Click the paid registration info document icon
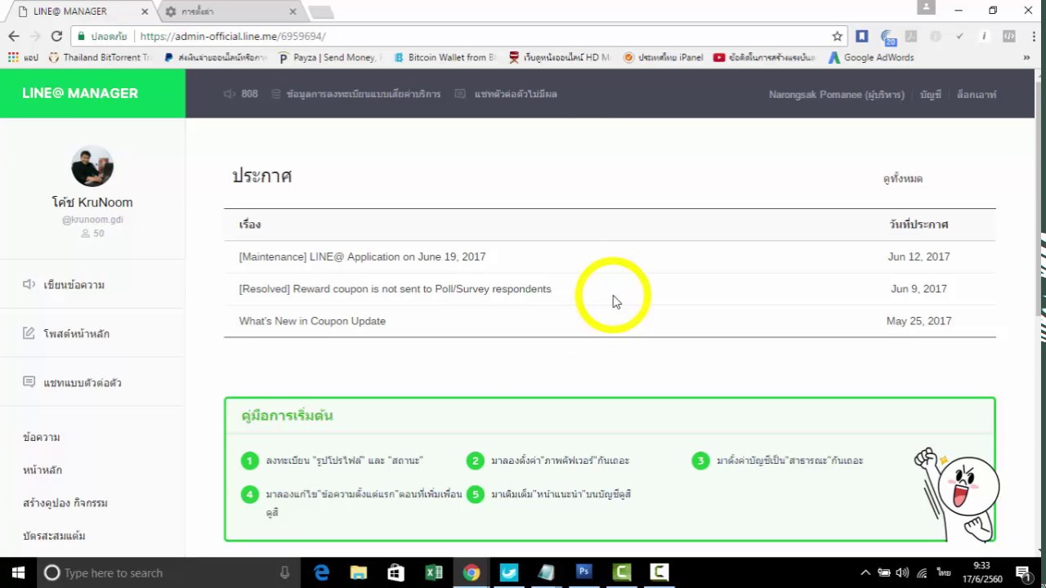 tap(276, 94)
